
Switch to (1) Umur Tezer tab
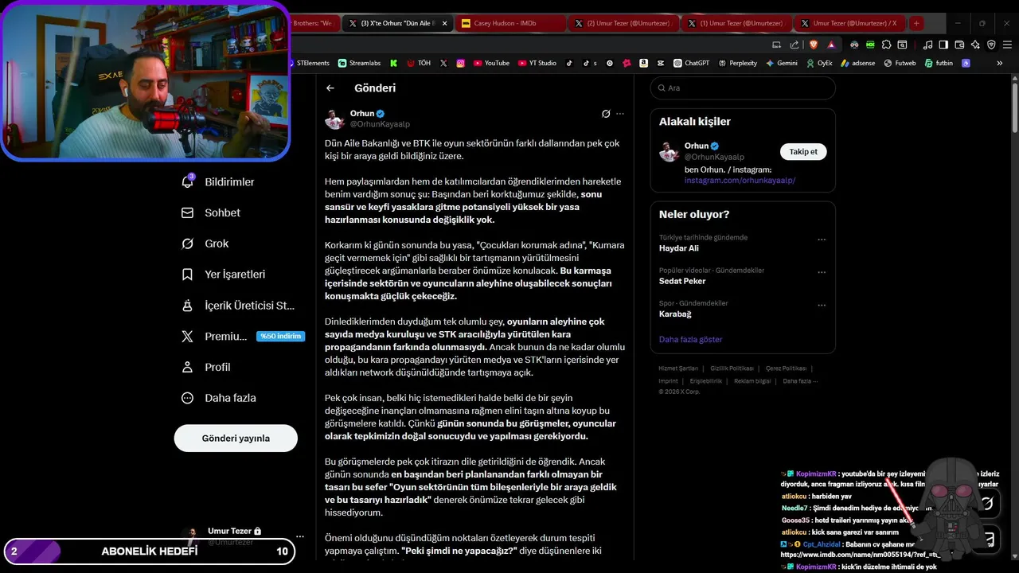point(736,23)
